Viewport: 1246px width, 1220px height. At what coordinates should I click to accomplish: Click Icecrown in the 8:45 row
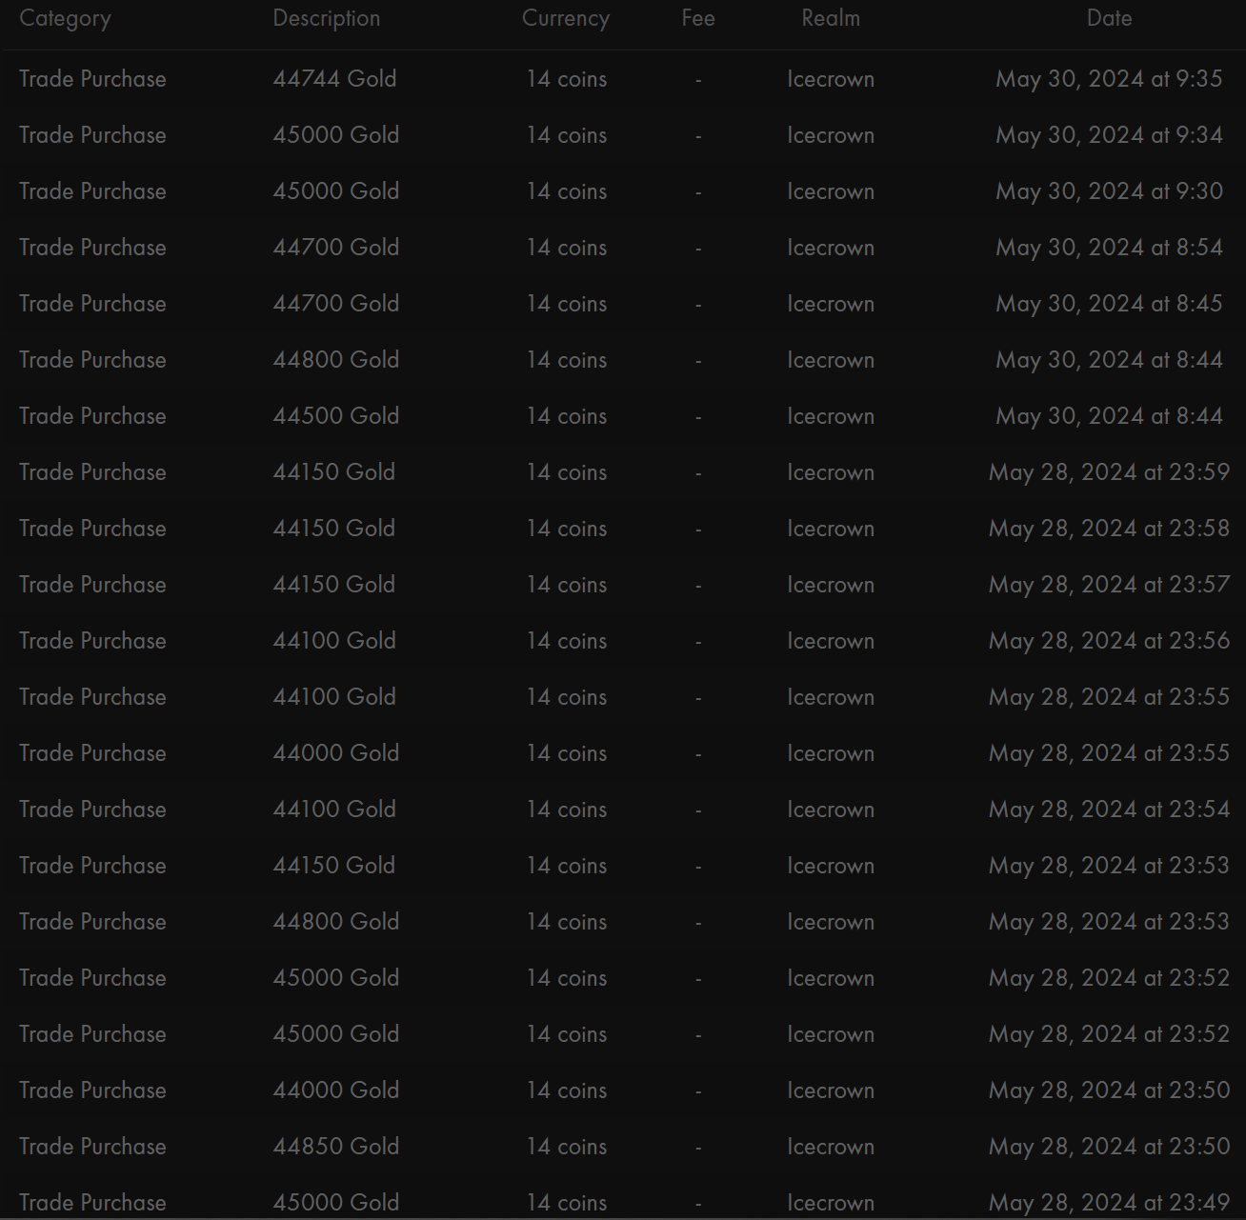point(831,304)
